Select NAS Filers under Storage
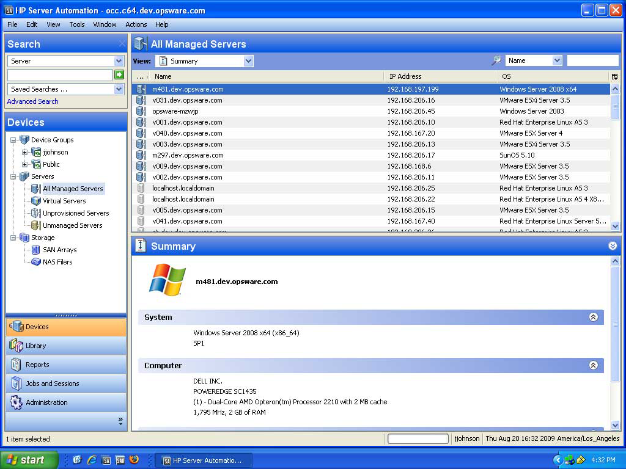Image resolution: width=626 pixels, height=469 pixels. (x=57, y=262)
